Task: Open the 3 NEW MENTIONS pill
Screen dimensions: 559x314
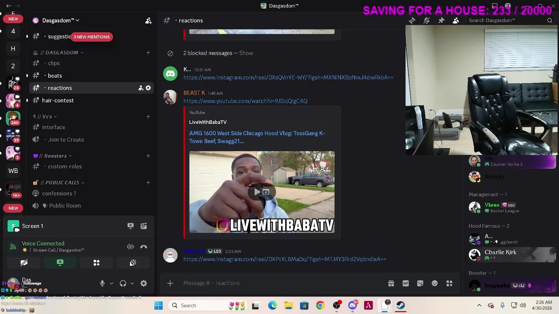Action: pyautogui.click(x=92, y=37)
